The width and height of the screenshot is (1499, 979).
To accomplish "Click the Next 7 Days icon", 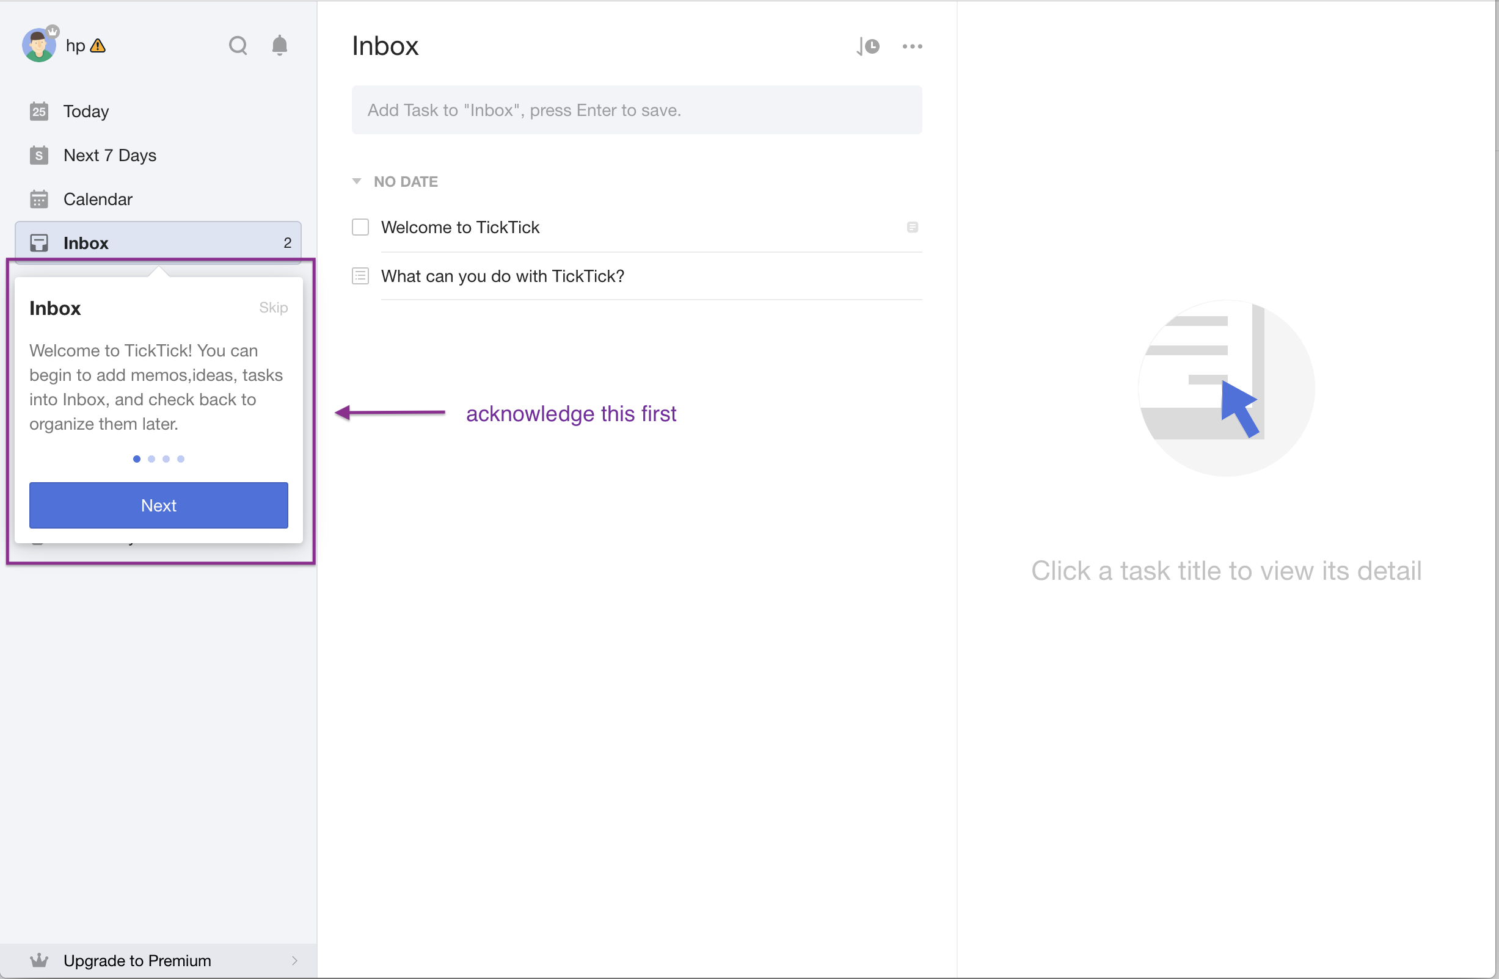I will pyautogui.click(x=39, y=156).
